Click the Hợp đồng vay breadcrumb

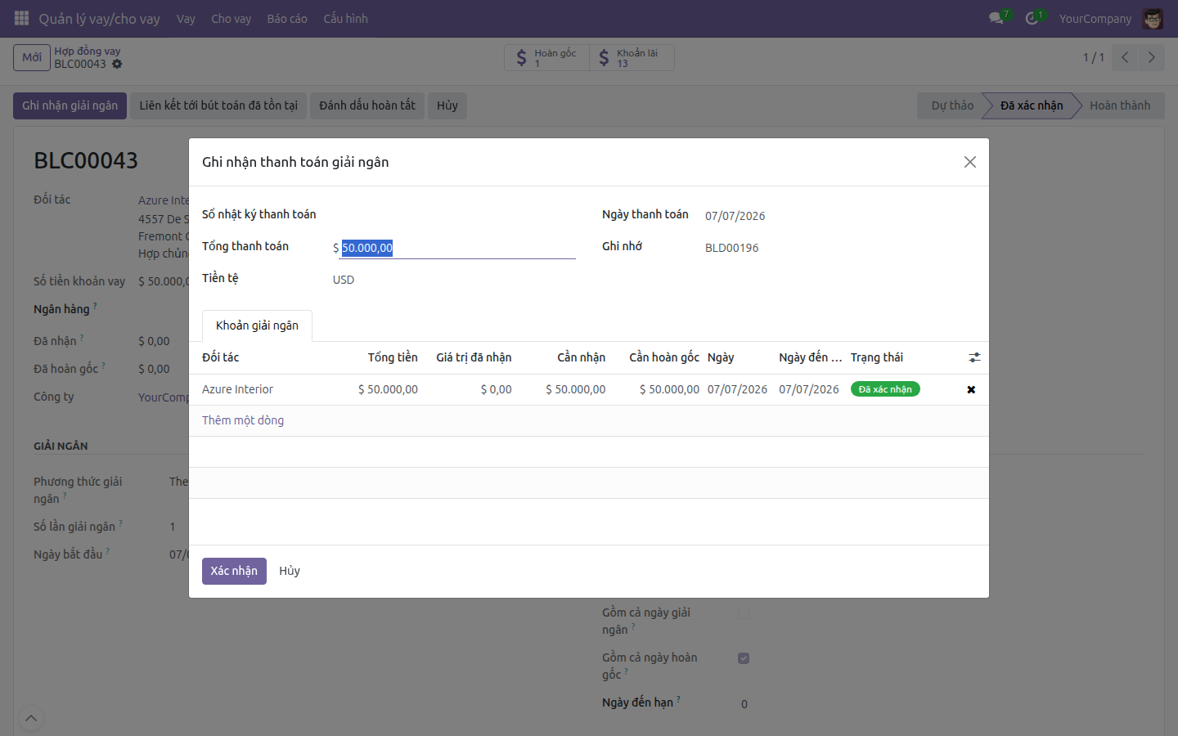point(88,51)
